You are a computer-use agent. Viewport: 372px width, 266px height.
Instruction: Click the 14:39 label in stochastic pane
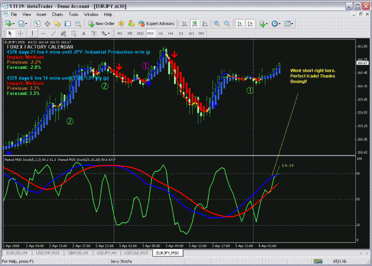tap(287, 166)
